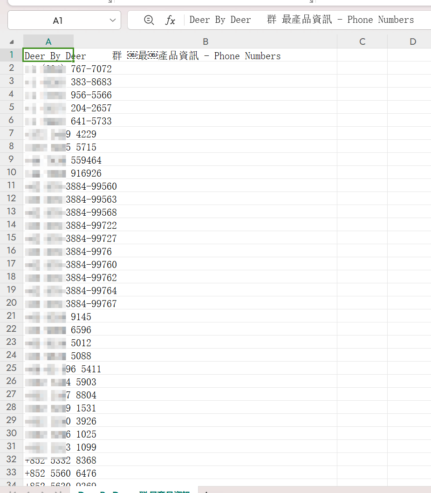The height and width of the screenshot is (493, 431).
Task: Click the Name Box showing A1
Action: click(x=64, y=21)
